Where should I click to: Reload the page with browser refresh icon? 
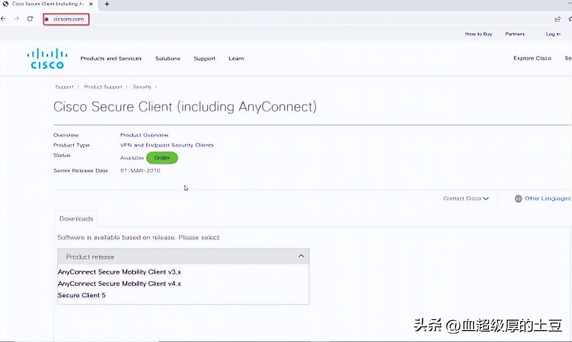coord(30,19)
